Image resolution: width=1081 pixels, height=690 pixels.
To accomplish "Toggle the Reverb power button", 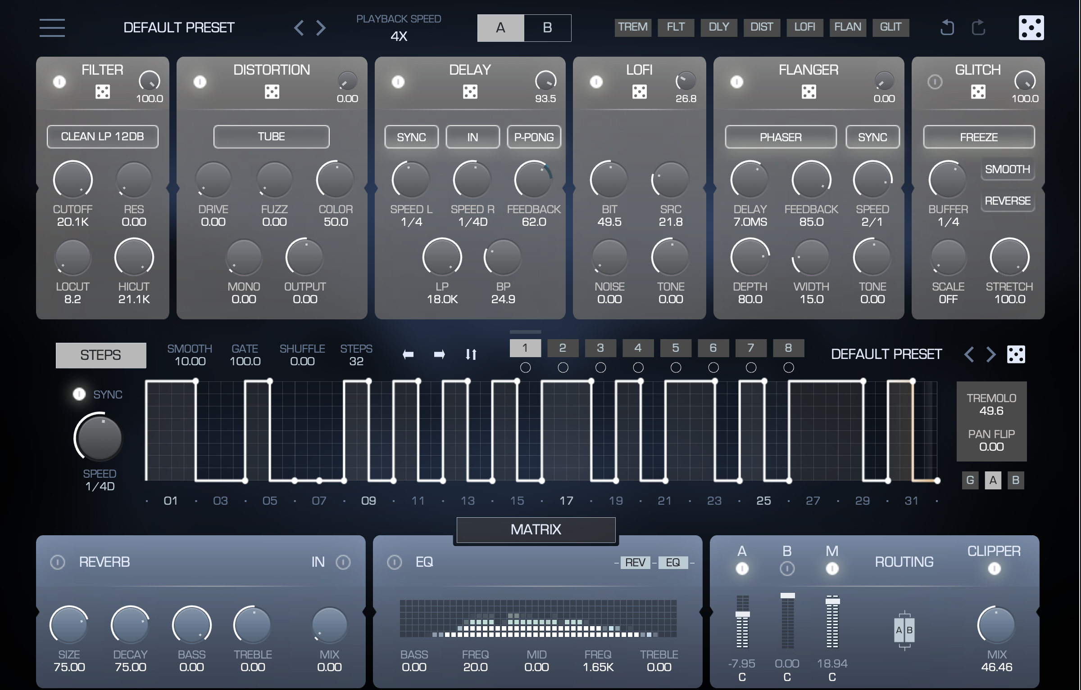I will point(58,562).
